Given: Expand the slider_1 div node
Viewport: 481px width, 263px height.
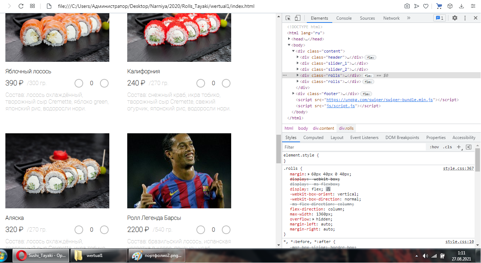Looking at the screenshot, I should (298, 63).
